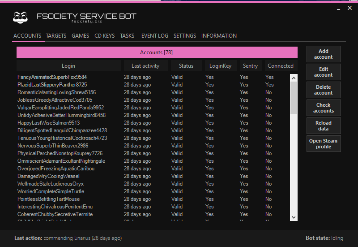Open the CD KEYS tab

coord(105,36)
